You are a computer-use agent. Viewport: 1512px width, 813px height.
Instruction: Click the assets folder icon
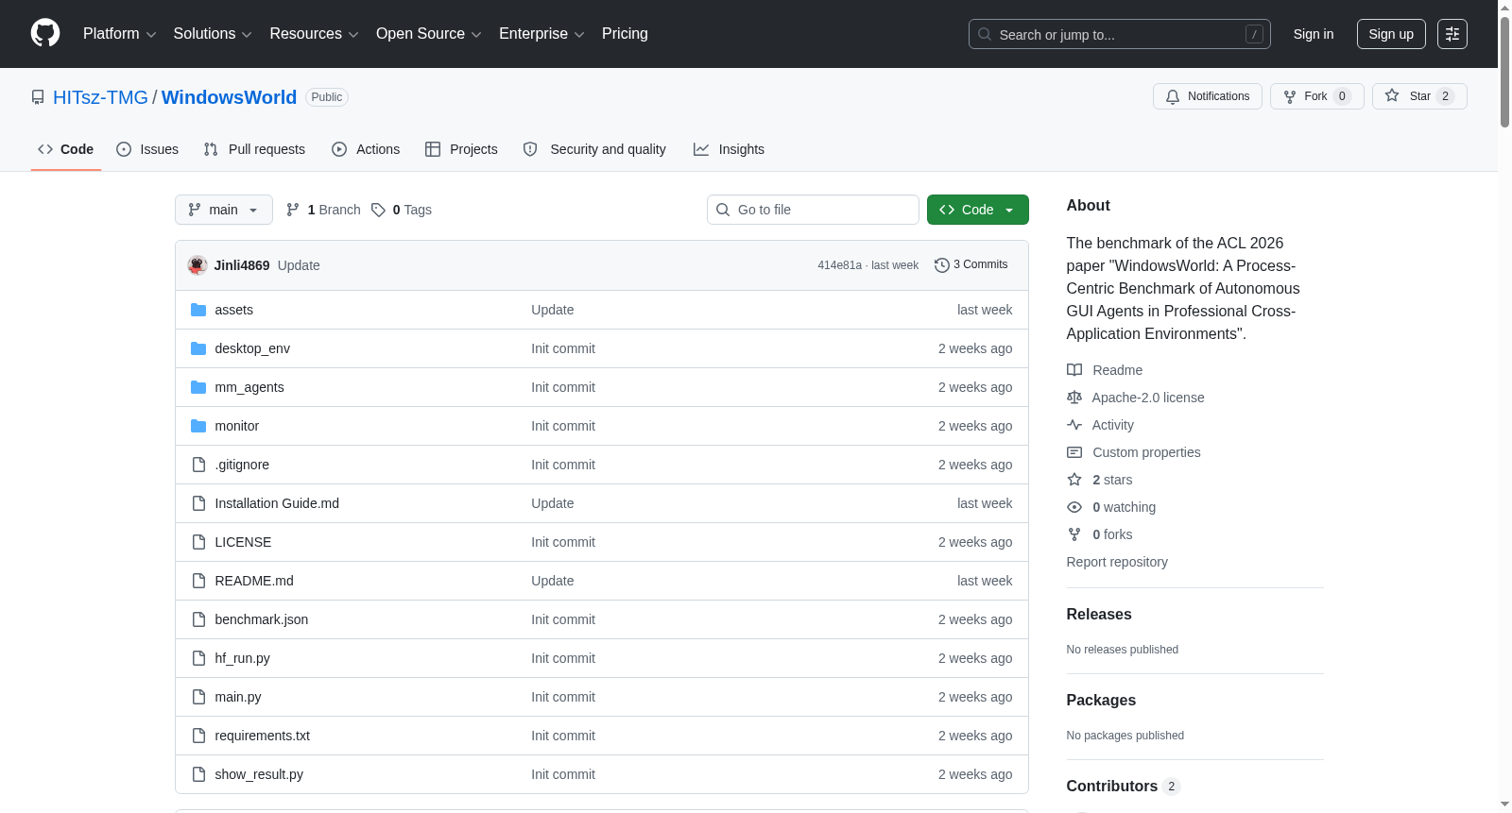tap(198, 310)
